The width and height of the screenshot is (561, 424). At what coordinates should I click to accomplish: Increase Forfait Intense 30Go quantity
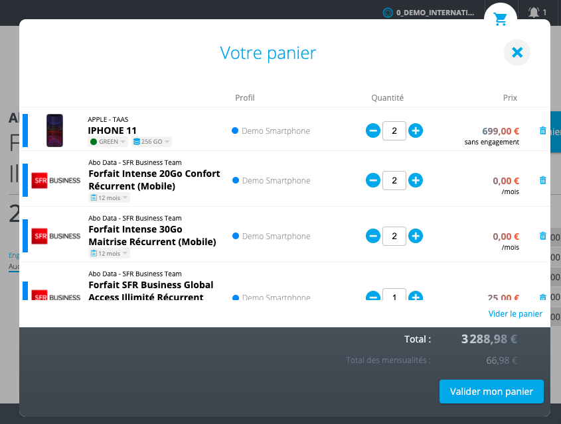coord(416,236)
